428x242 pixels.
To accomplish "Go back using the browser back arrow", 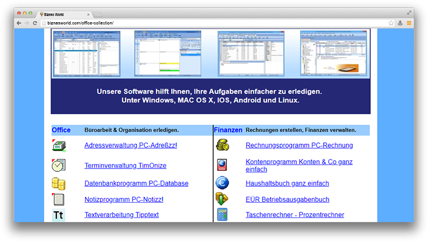I will pos(19,23).
